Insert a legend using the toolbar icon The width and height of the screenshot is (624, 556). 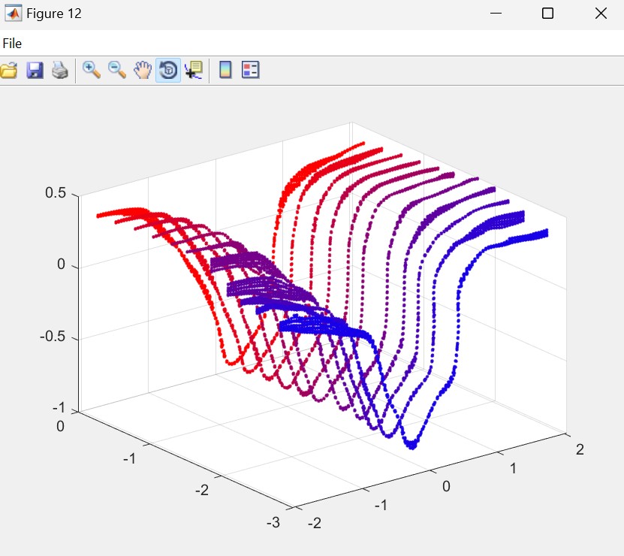pos(250,71)
